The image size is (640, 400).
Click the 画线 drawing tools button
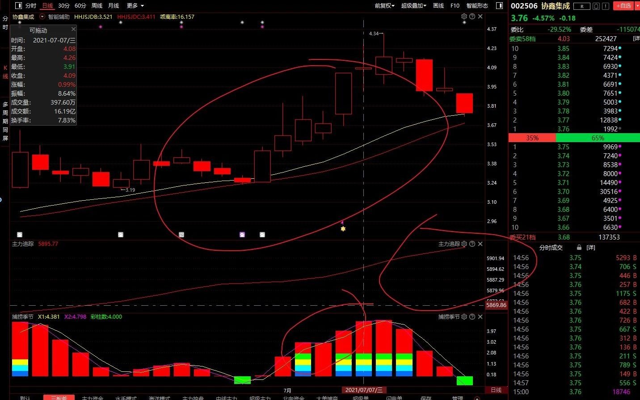tap(438, 5)
